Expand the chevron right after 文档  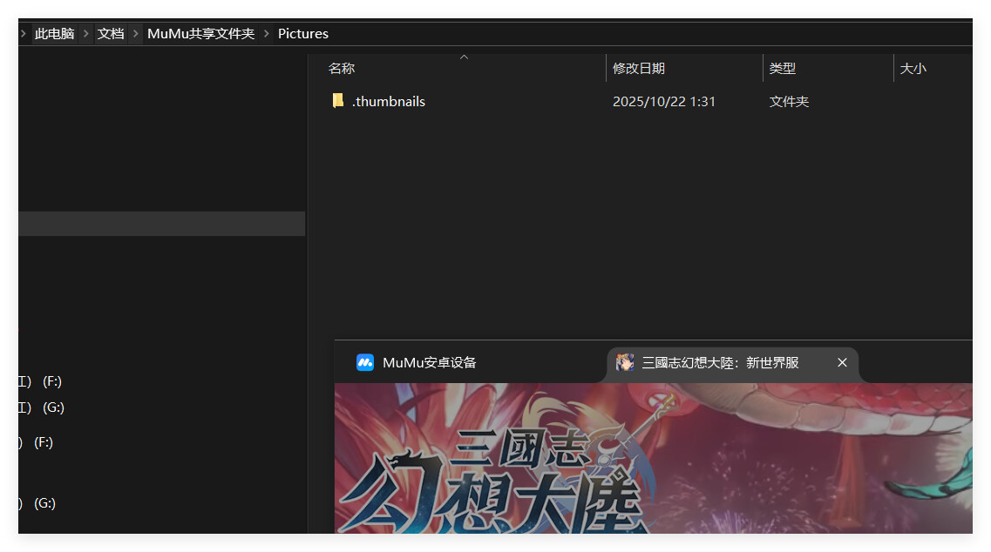(135, 34)
